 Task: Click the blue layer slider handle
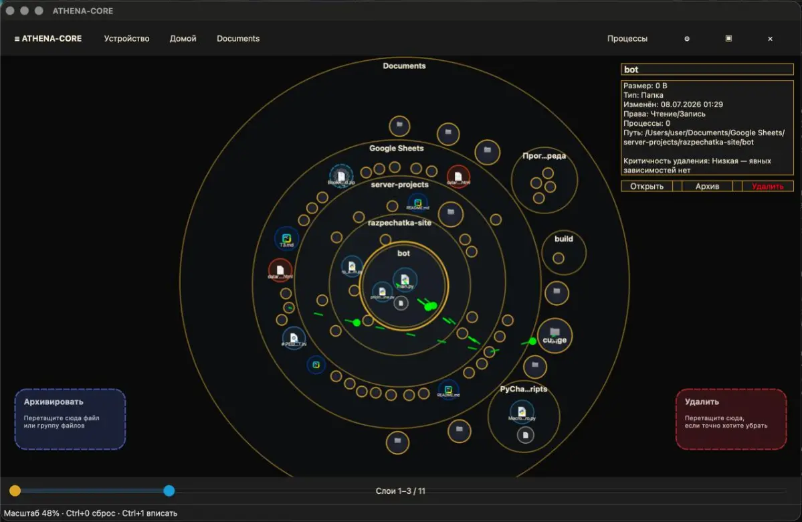tap(169, 491)
